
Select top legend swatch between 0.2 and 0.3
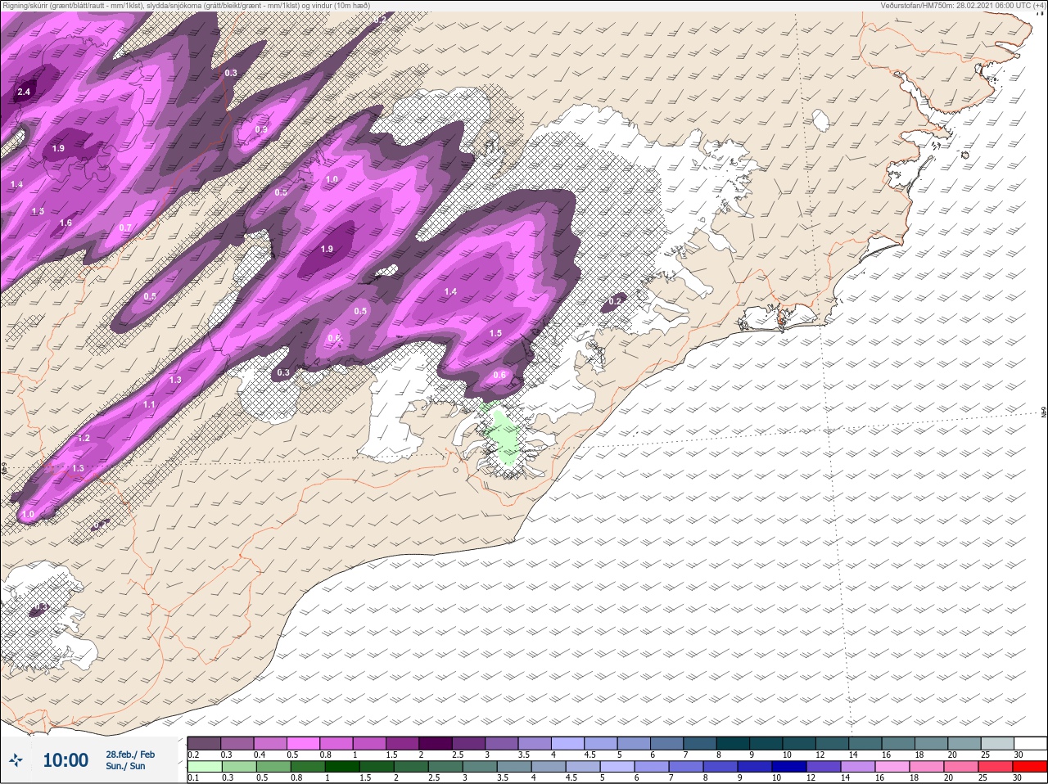coord(204,743)
